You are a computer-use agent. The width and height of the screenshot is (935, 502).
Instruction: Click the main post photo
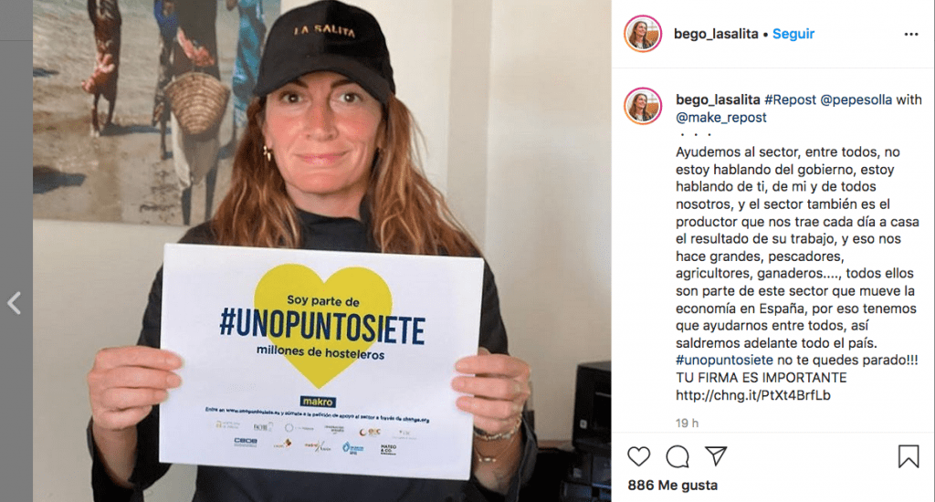[322, 251]
